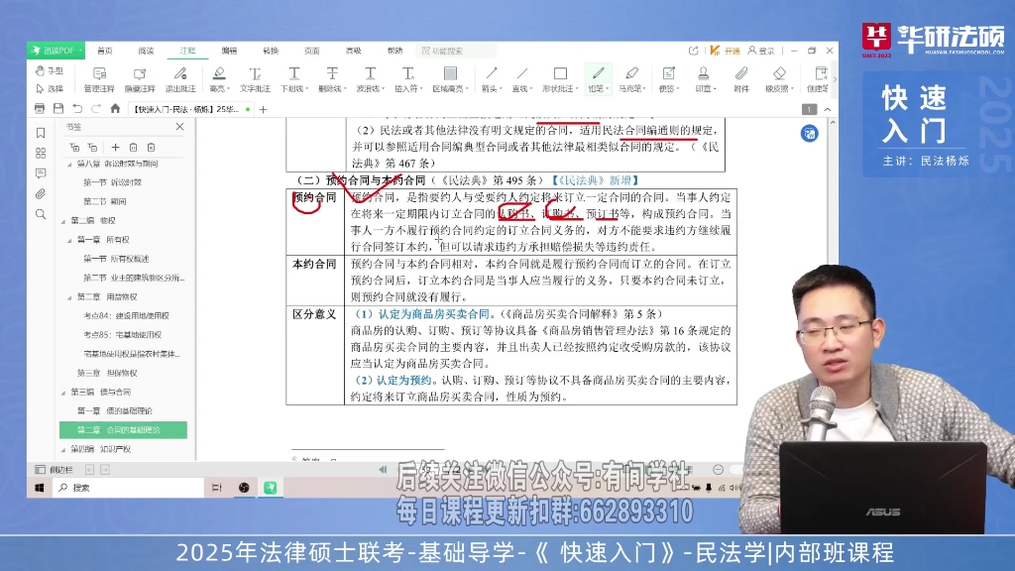Select the 文字批注 text annotation tool
The height and width of the screenshot is (571, 1015).
point(255,79)
